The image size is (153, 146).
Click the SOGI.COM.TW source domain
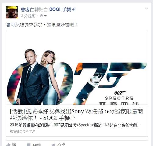22,132
